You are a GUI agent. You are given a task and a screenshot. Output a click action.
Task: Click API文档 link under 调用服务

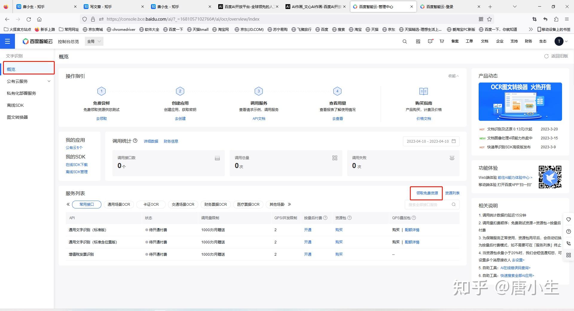[259, 119]
